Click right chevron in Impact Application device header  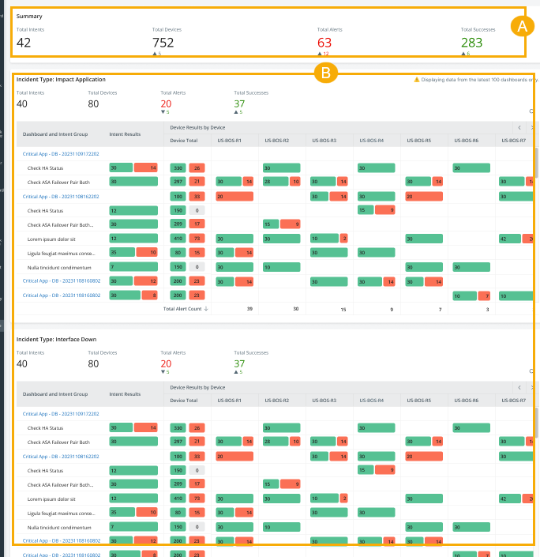click(x=534, y=127)
